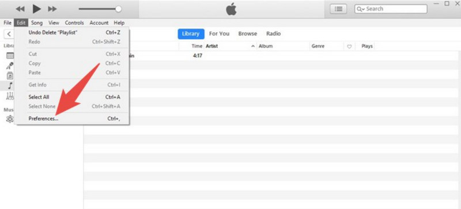The image size is (461, 209).
Task: Open the Help menu
Action: 119,22
